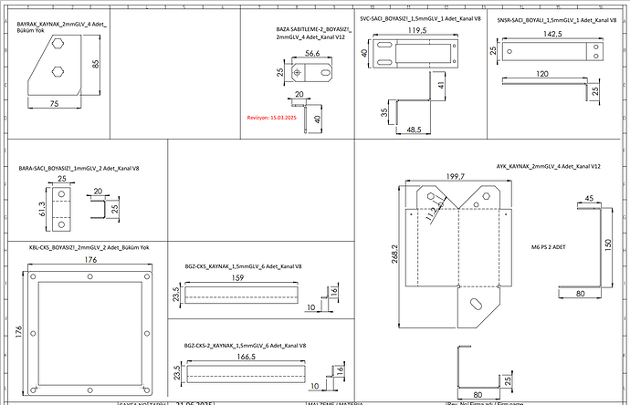Select the 142,5 dimension on SNSR-SACI
The width and height of the screenshot is (630, 405).
(551, 34)
